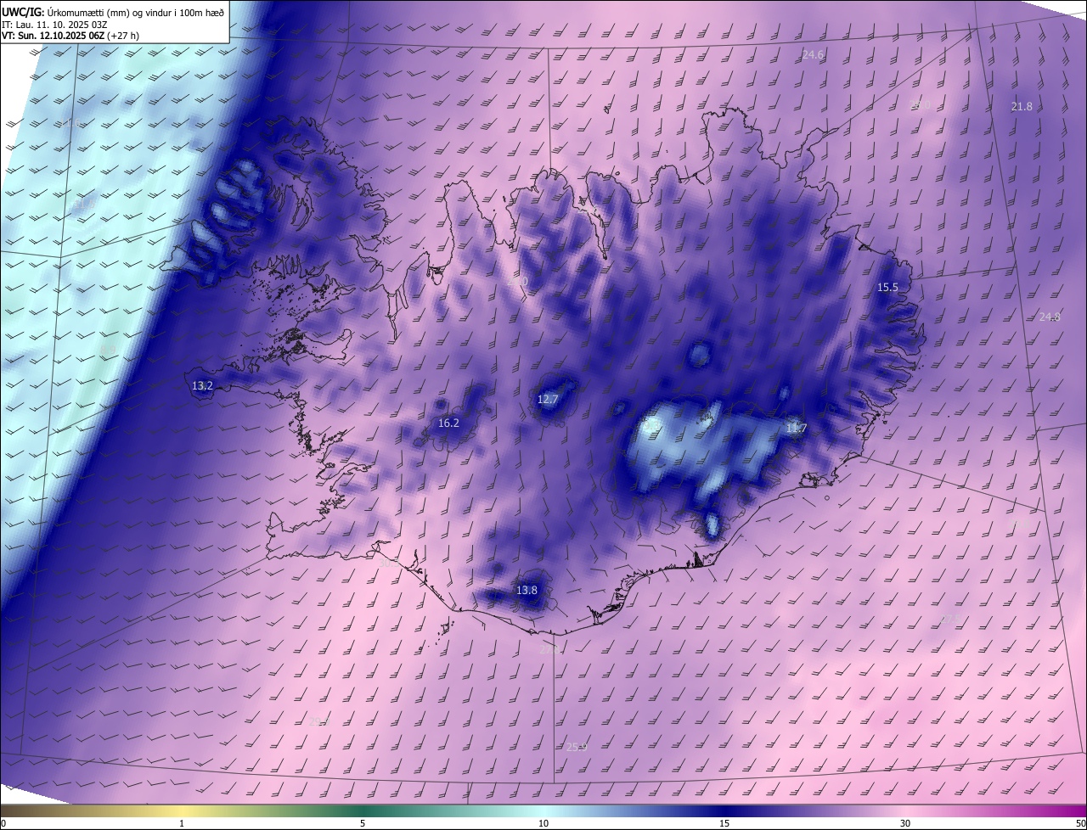Click the colorbar tick labeled 50
Image resolution: width=1087 pixels, height=830 pixels.
pyautogui.click(x=1080, y=823)
